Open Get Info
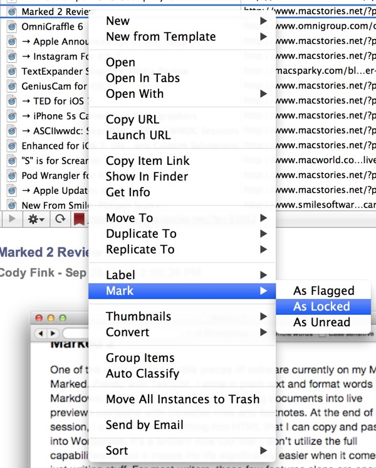This screenshot has height=468, width=376. coord(182,193)
